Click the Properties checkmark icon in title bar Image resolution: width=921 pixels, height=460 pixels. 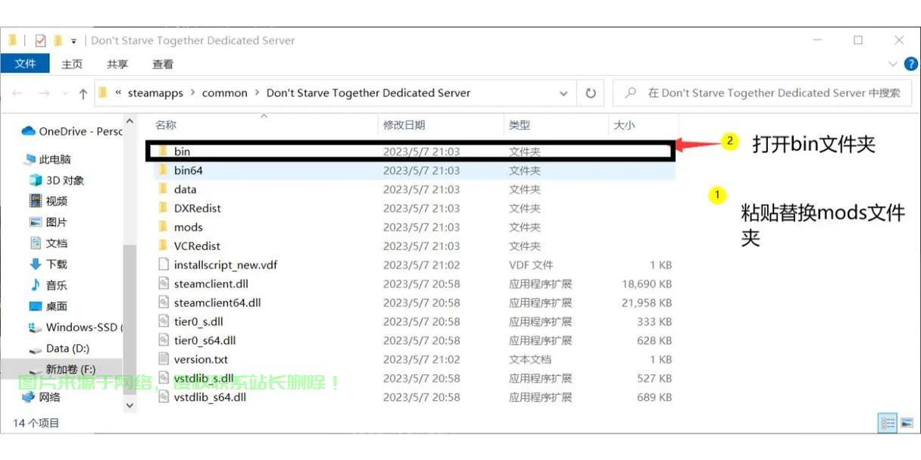tap(41, 41)
